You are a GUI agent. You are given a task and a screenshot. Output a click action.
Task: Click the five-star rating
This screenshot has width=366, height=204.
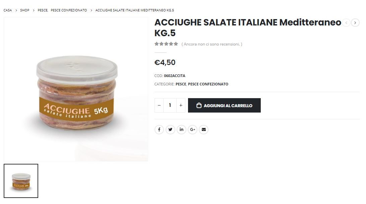[166, 44]
